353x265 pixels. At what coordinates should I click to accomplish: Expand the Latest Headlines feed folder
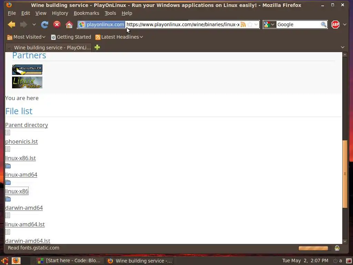click(x=119, y=37)
